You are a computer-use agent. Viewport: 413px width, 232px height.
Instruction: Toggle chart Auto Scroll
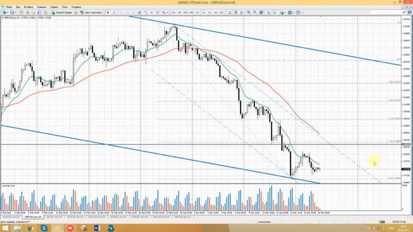click(x=268, y=12)
